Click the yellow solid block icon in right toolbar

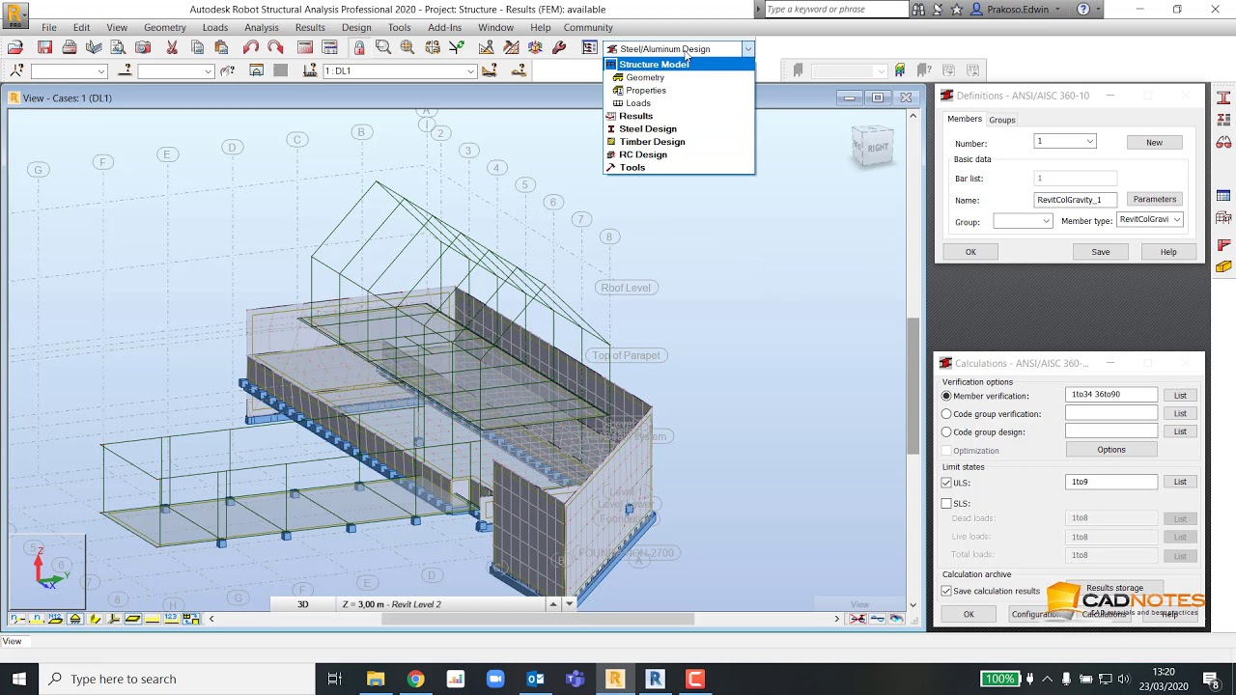click(x=1223, y=266)
